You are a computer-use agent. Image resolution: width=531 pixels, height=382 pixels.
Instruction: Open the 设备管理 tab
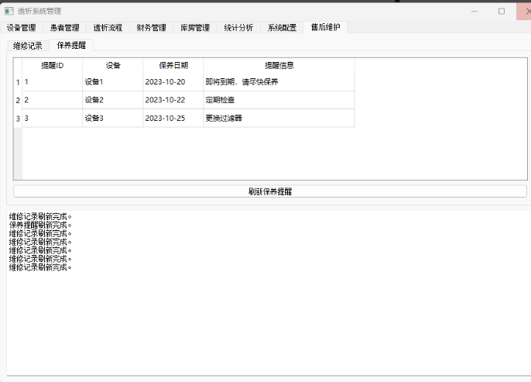pyautogui.click(x=22, y=27)
